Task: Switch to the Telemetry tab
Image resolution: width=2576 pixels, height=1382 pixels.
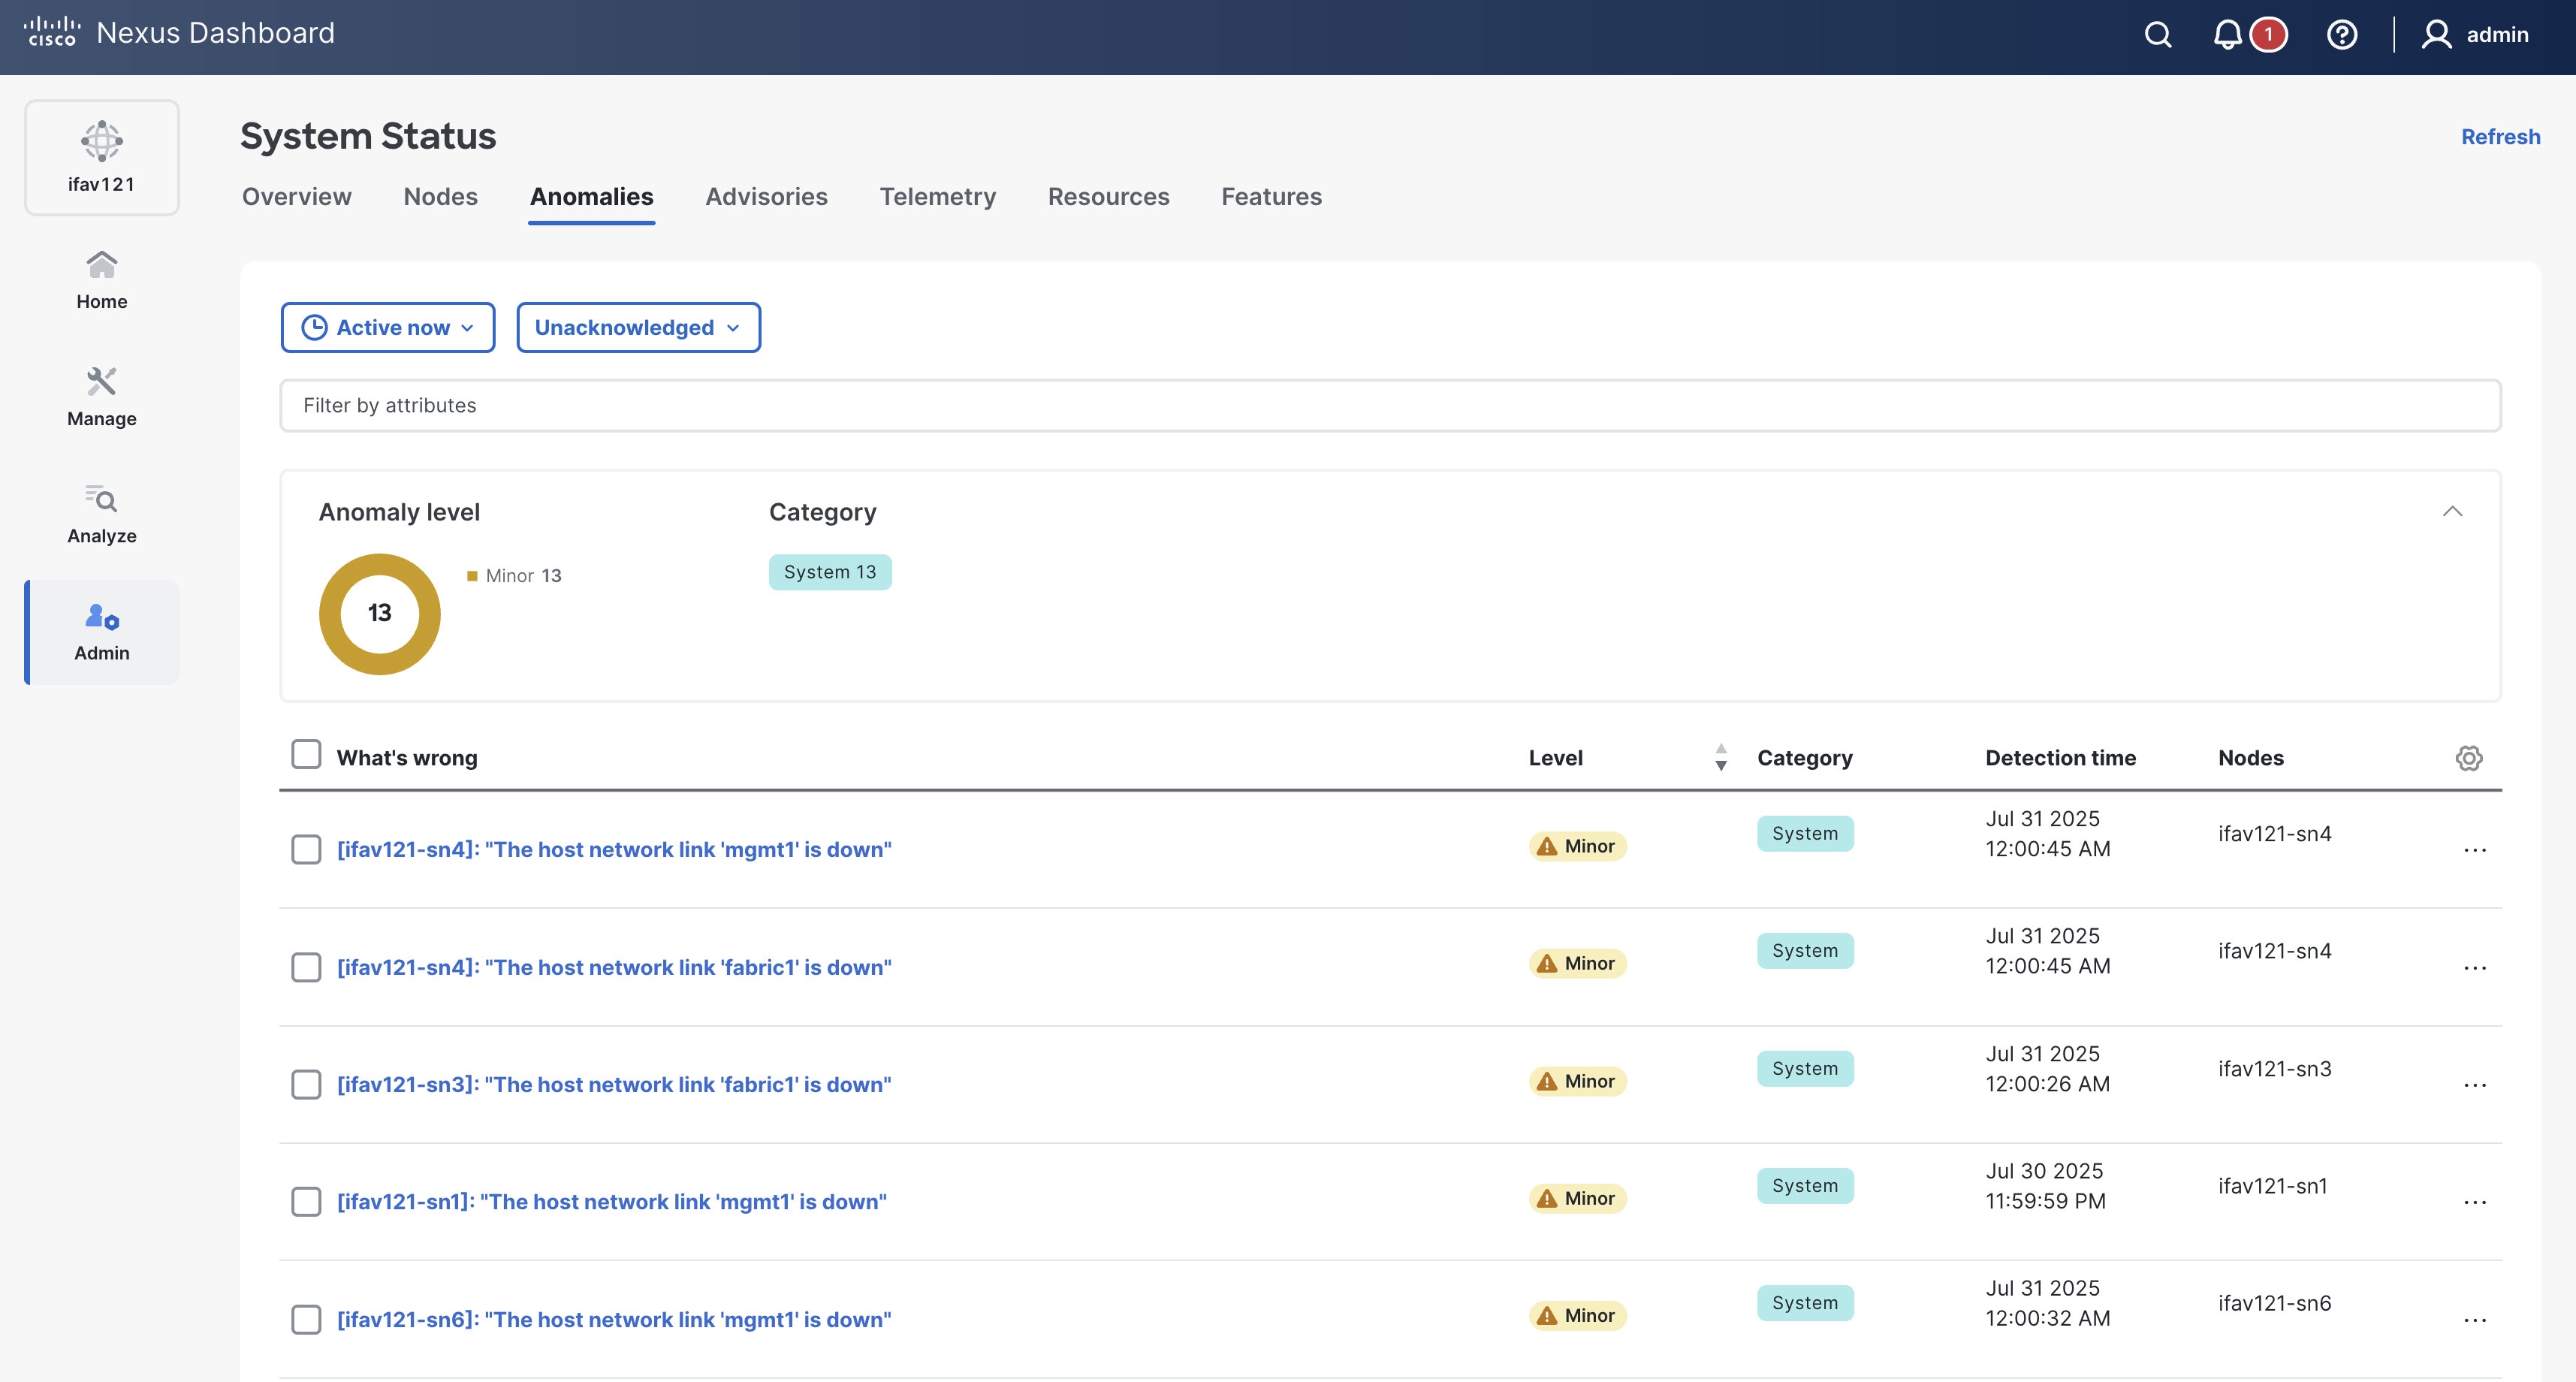Action: tap(938, 197)
